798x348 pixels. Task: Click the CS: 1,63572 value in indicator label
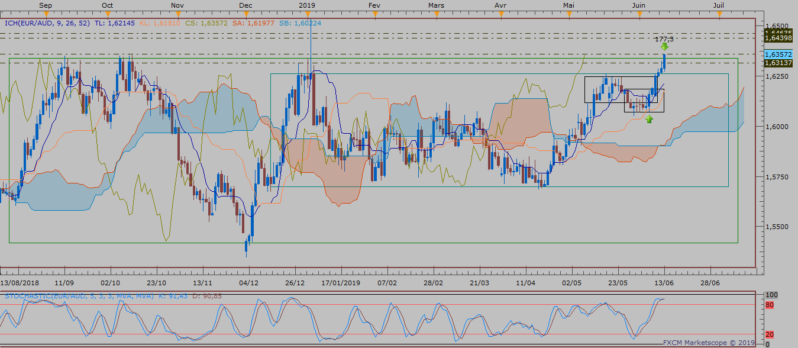click(x=206, y=23)
